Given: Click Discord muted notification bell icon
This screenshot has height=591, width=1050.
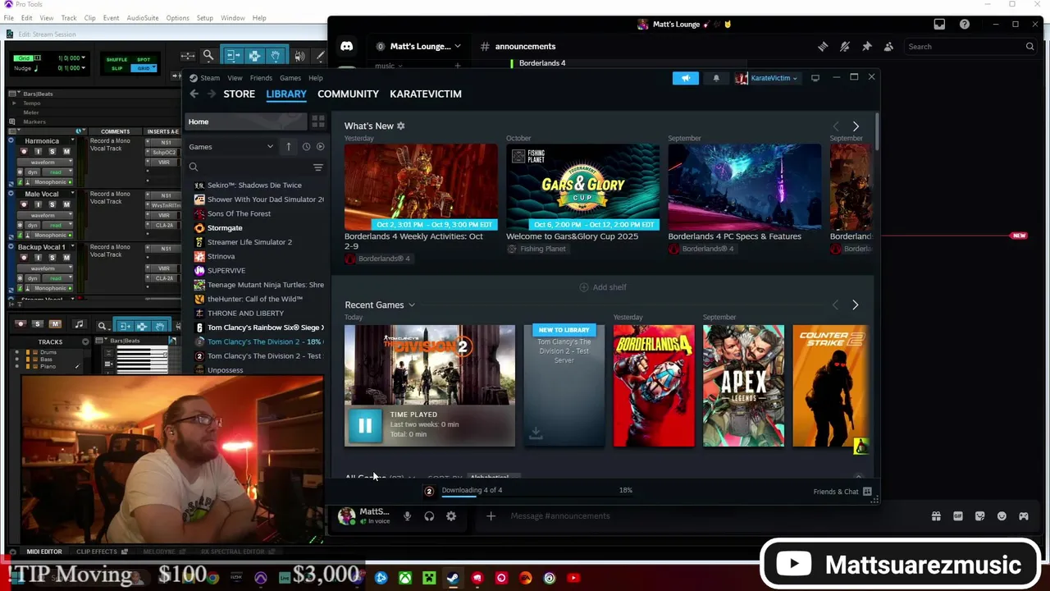Looking at the screenshot, I should tap(845, 47).
